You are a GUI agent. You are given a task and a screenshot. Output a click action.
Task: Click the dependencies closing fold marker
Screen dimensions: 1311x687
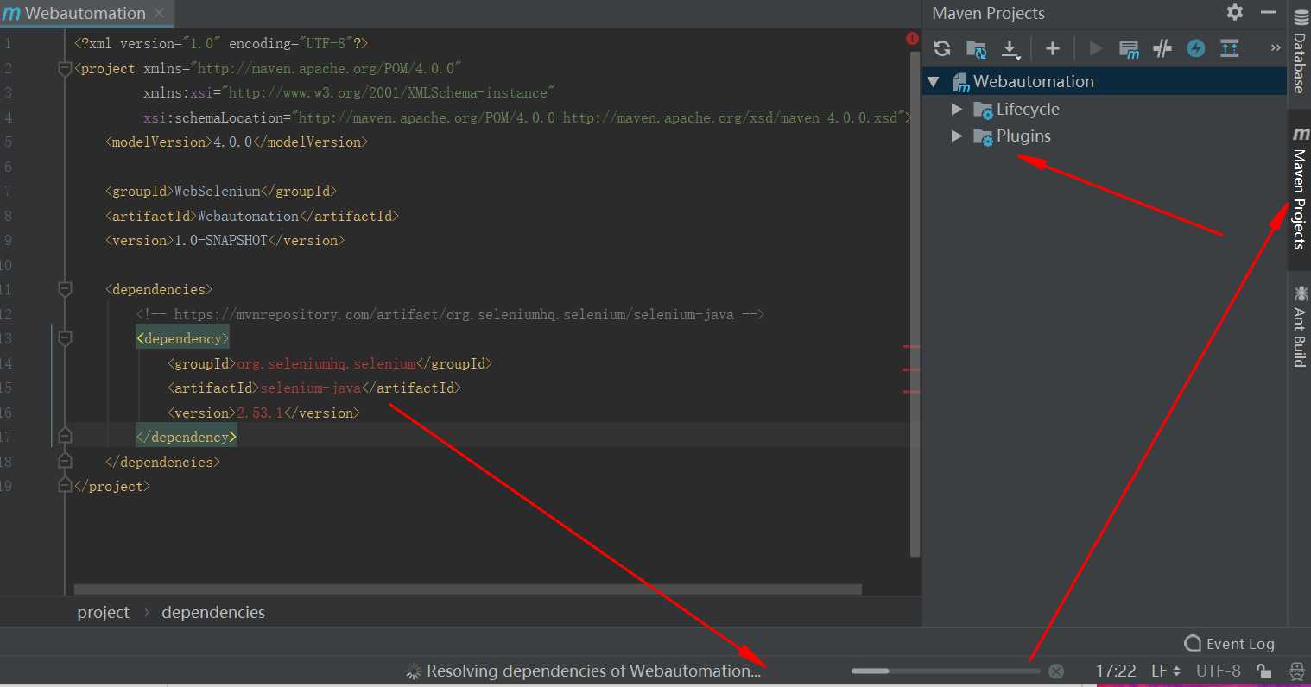pos(65,462)
